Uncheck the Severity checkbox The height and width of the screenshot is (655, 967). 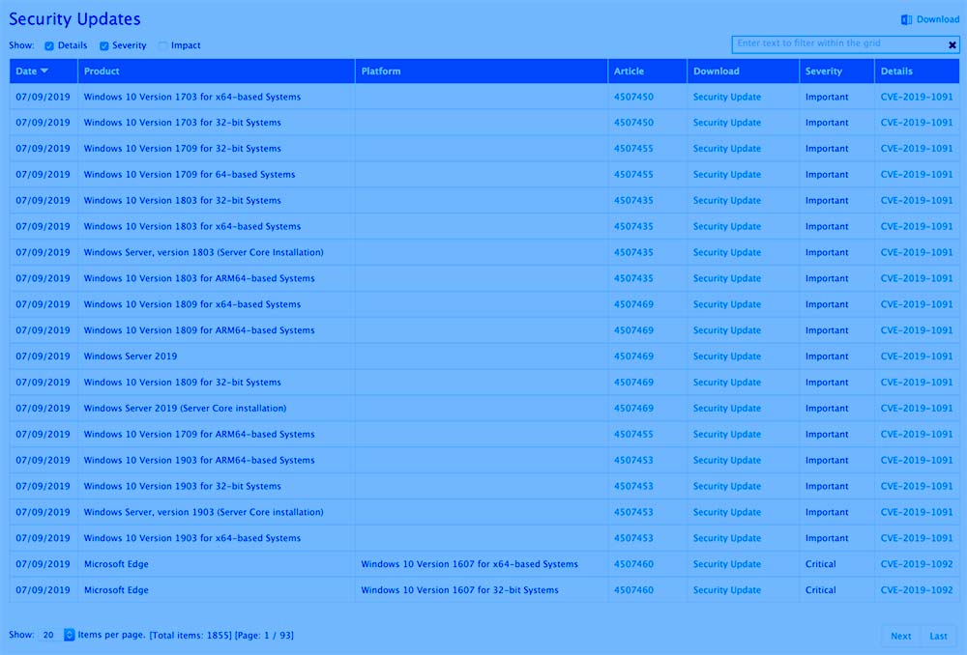tap(104, 45)
